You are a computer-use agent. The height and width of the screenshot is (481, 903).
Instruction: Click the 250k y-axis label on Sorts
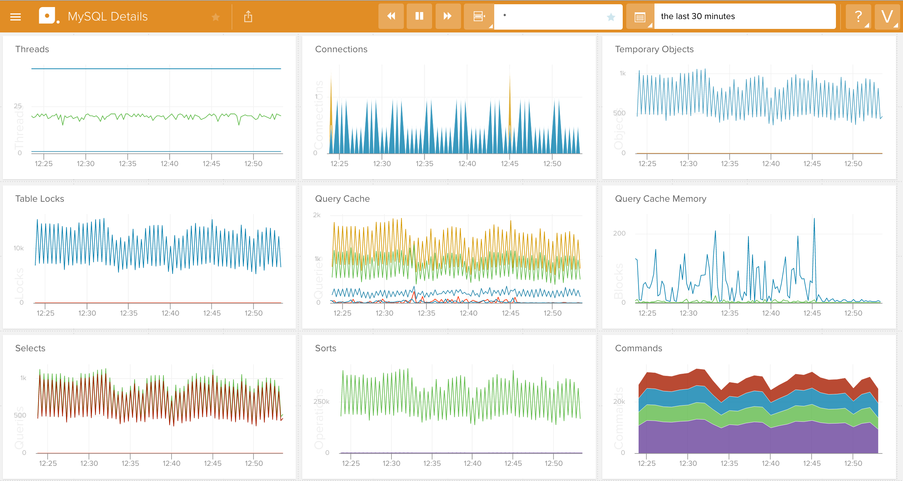321,402
